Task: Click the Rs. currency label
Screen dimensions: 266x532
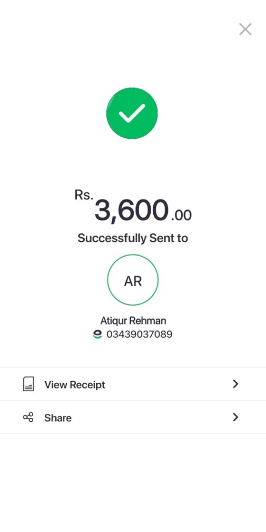Action: 84,195
